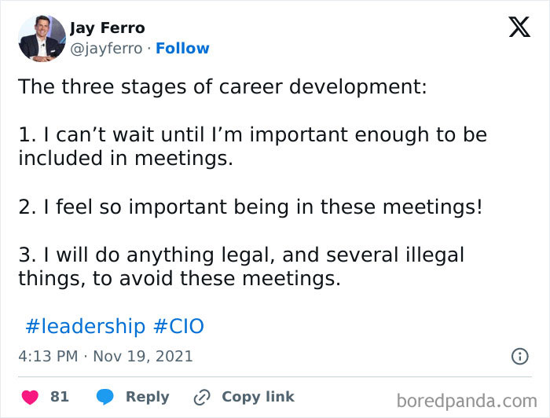Click the boredpanda.com watermark
Image resolution: width=550 pixels, height=418 pixels.
point(467,400)
